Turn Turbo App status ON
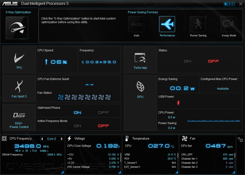The width and height of the screenshot is (245, 175). tap(187, 61)
